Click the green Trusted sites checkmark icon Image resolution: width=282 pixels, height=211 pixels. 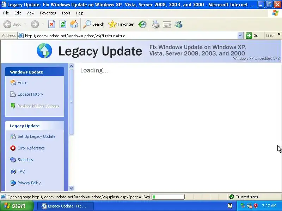point(232,197)
